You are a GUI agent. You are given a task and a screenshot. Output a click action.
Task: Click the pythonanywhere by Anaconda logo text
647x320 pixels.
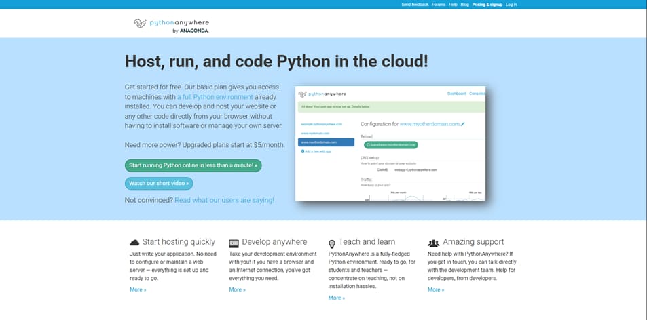pos(179,26)
